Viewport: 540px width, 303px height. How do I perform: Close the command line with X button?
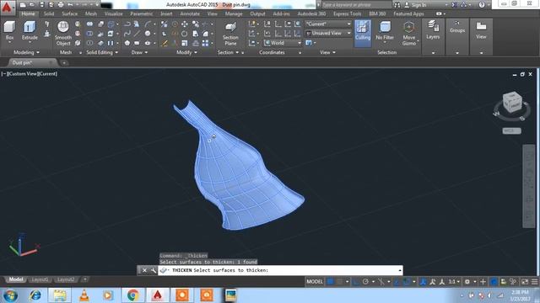(144, 270)
